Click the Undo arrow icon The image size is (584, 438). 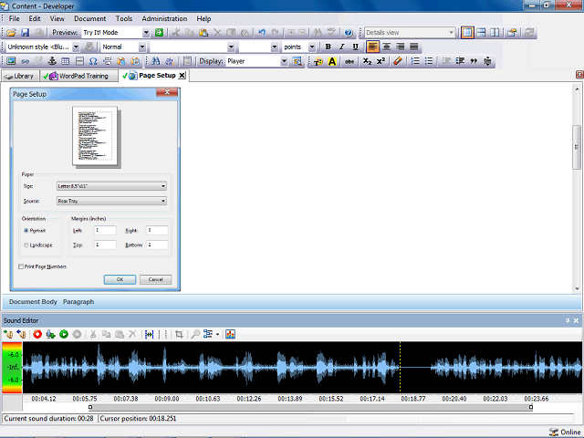point(262,33)
